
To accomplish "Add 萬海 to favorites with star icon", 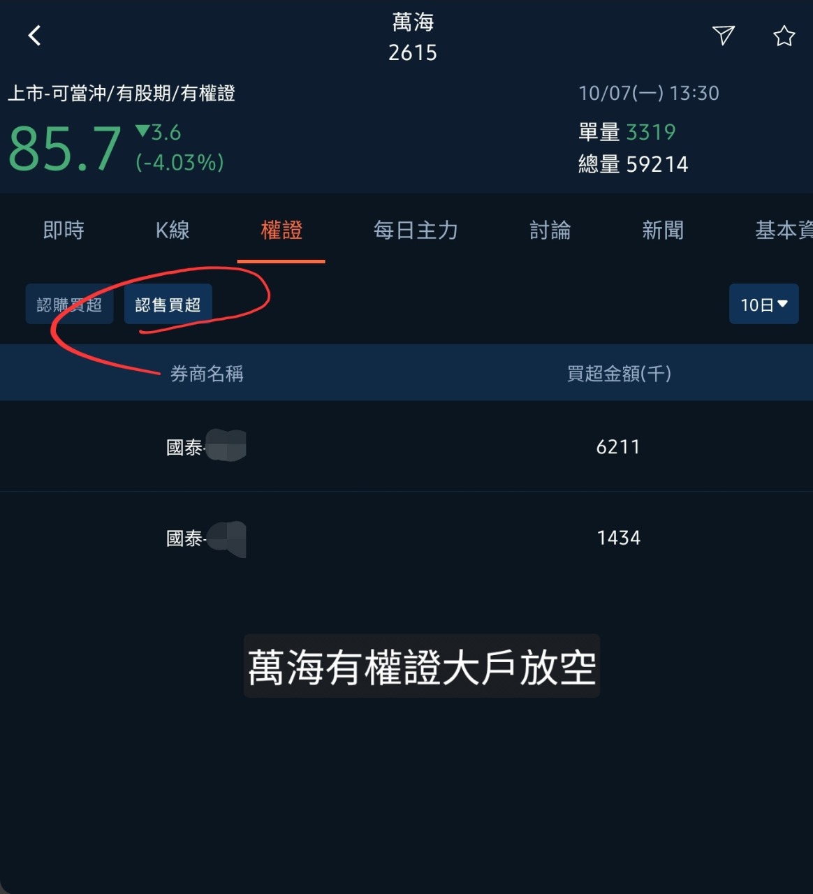I will coord(784,36).
